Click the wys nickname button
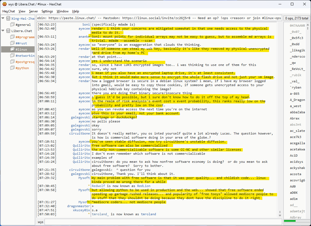Screen dimensions: 311x226 click(x=40, y=222)
